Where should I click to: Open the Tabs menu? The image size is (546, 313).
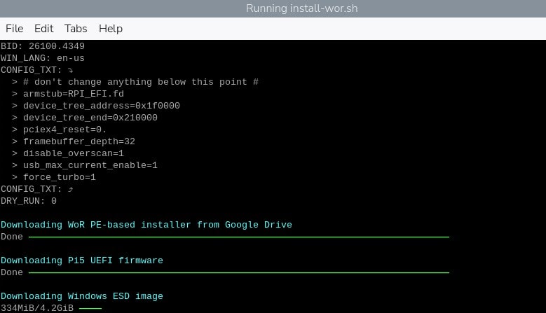click(x=76, y=29)
